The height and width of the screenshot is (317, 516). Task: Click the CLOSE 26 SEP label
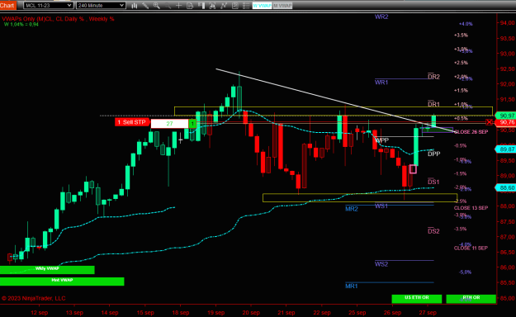471,132
